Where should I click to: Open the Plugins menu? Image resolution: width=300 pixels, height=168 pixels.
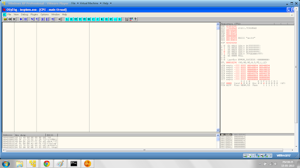tap(34, 14)
